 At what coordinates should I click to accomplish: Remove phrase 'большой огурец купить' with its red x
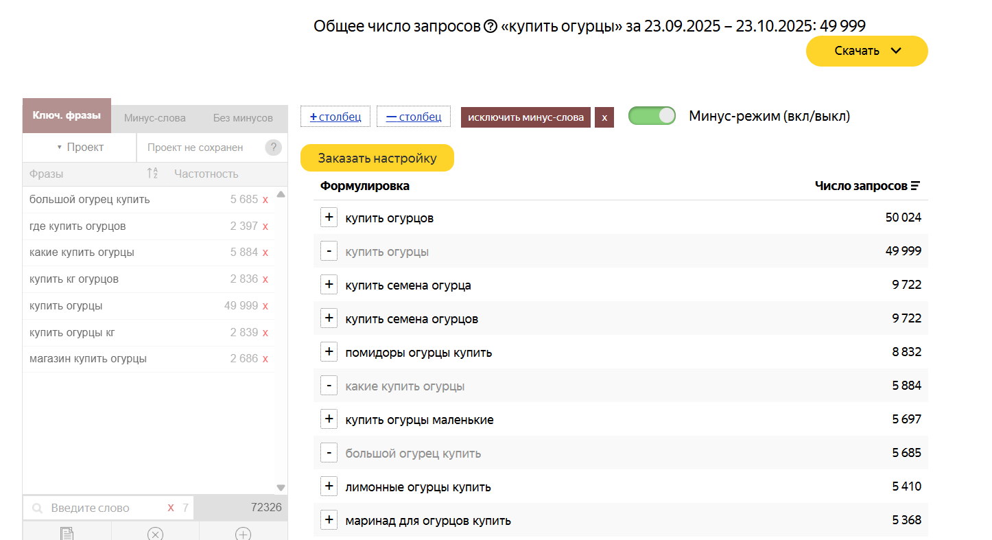coord(265,200)
